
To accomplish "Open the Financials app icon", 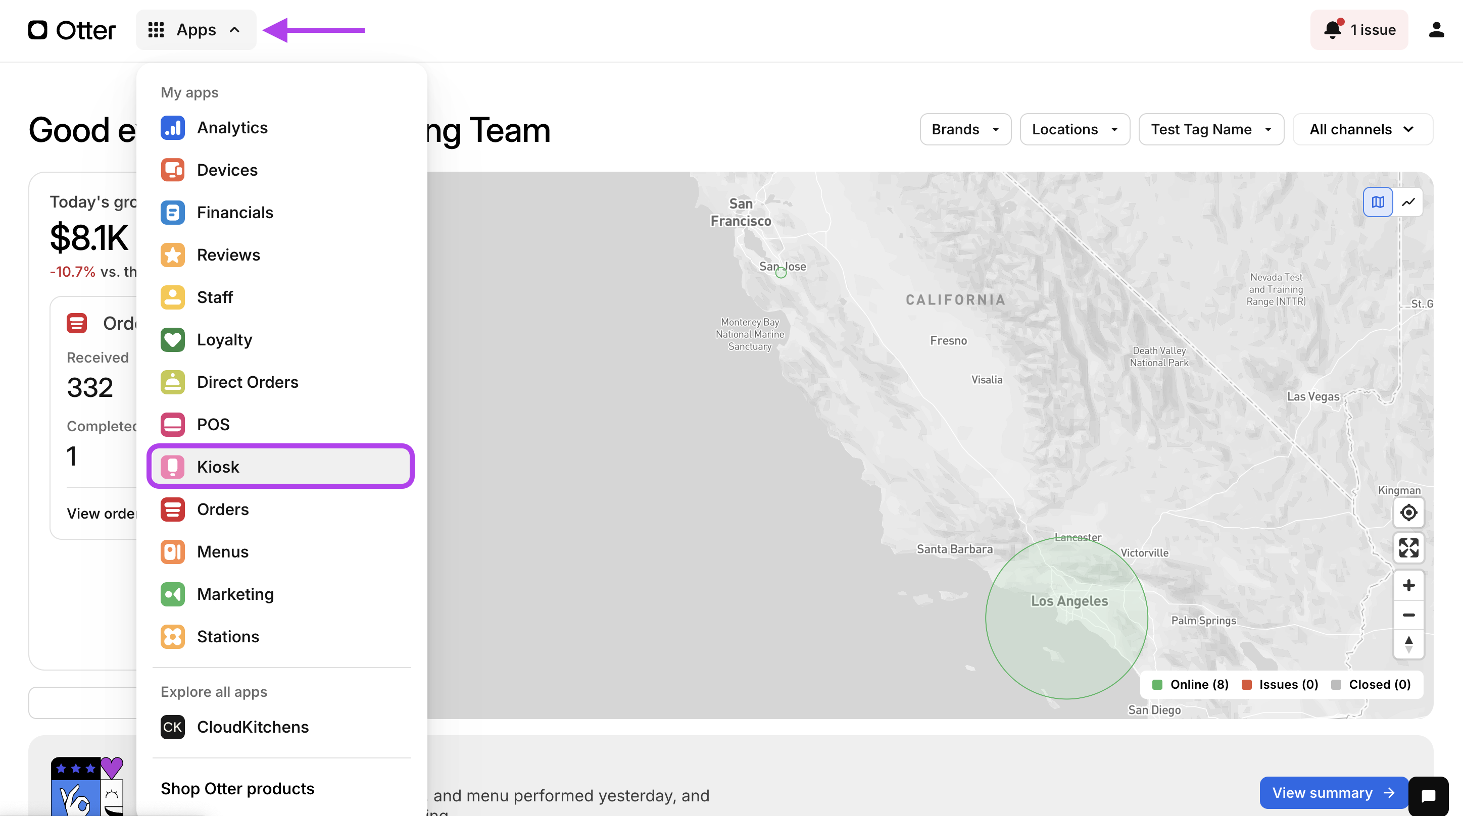I will [x=173, y=213].
